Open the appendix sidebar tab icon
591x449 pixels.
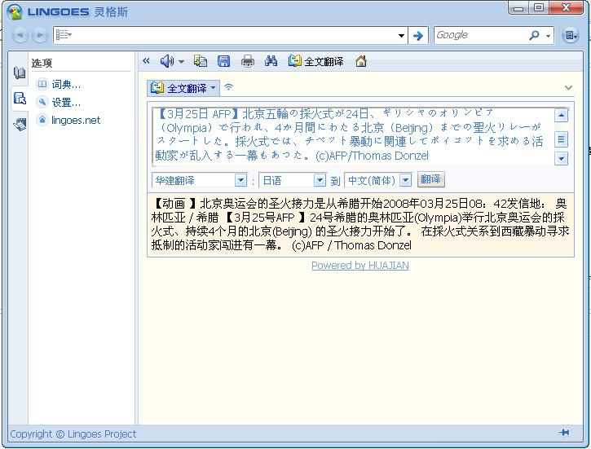(x=20, y=125)
